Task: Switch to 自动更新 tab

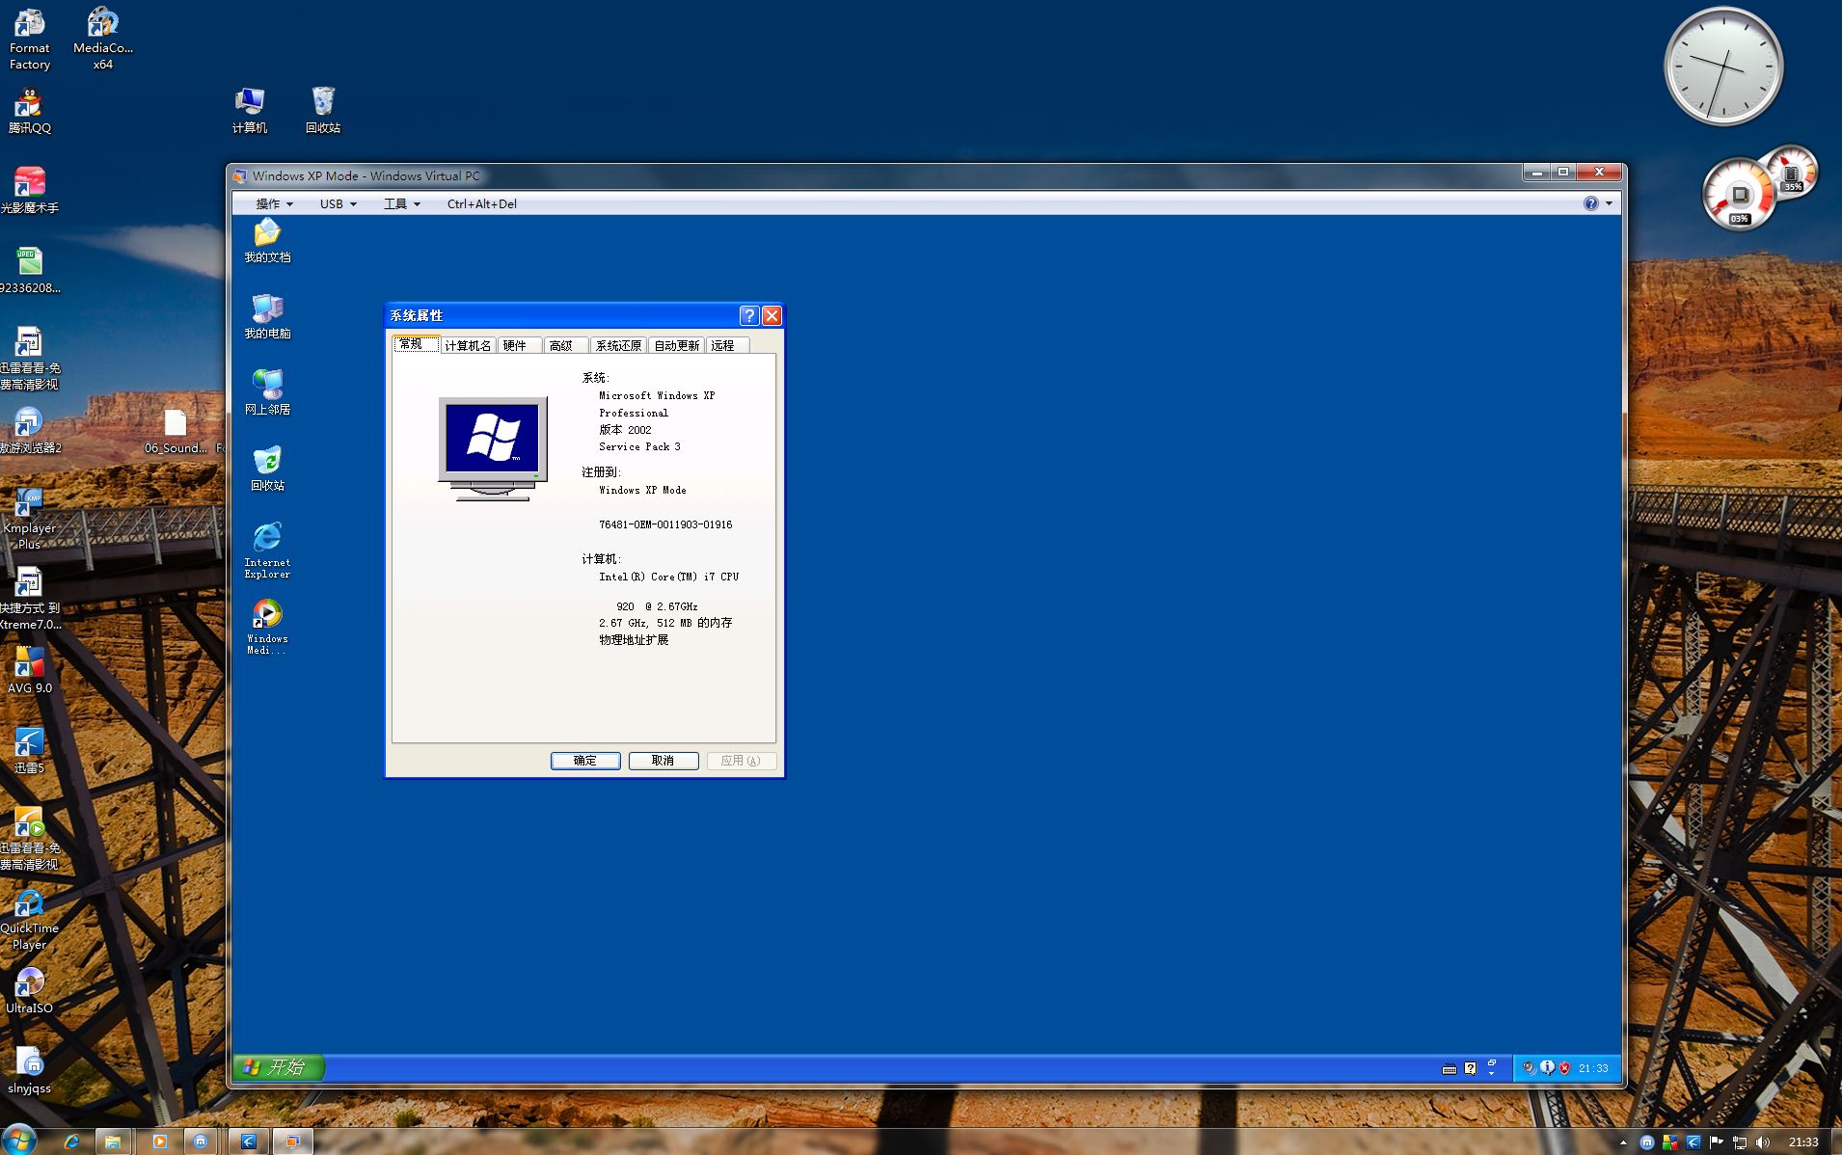Action: (x=676, y=345)
